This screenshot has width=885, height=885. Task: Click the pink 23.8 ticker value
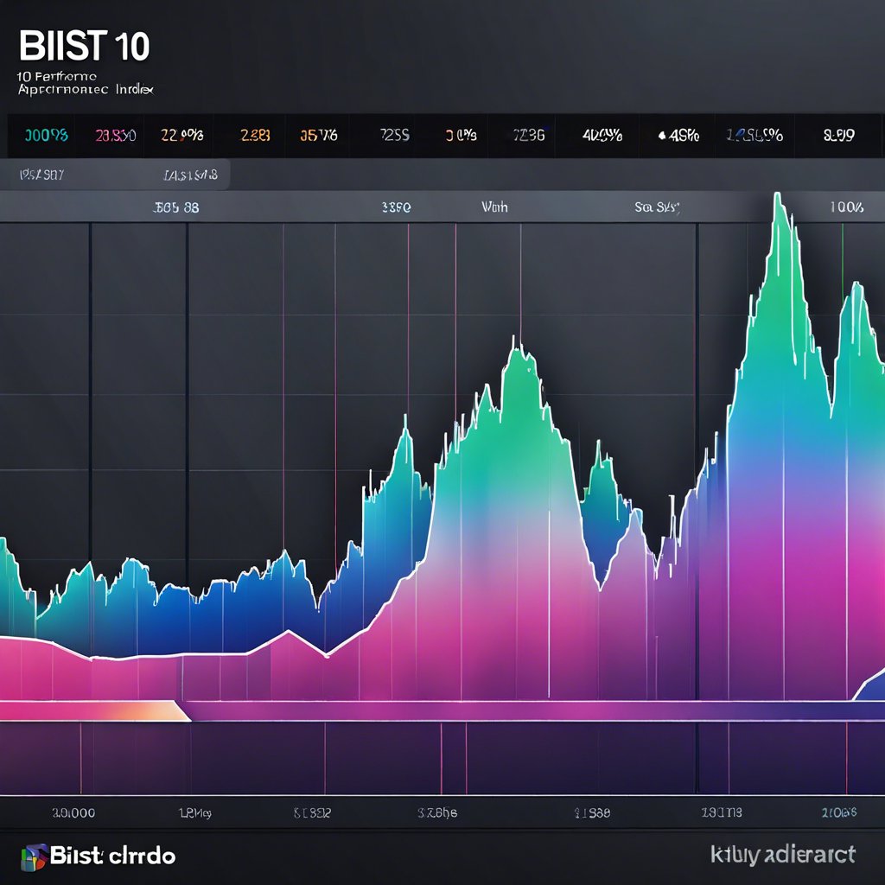point(108,135)
